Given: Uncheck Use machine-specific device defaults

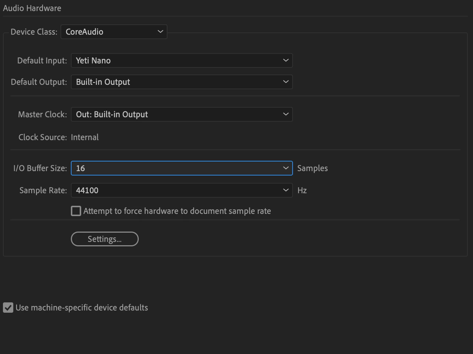Looking at the screenshot, I should point(8,308).
